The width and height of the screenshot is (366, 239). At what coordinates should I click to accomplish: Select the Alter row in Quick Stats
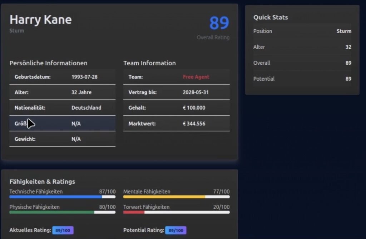(302, 47)
